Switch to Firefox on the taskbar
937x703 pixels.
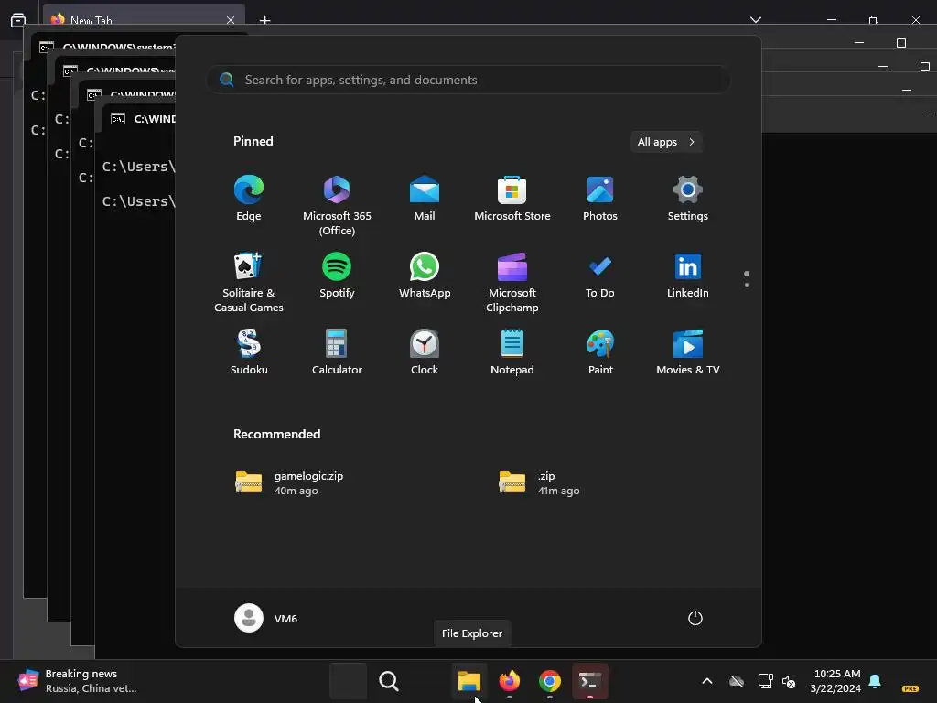(x=509, y=681)
